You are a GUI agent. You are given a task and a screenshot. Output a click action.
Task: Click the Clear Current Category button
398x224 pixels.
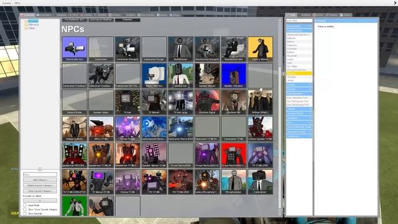click(40, 191)
